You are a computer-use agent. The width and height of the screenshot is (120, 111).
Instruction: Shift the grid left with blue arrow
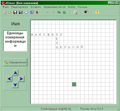click(x=9, y=79)
